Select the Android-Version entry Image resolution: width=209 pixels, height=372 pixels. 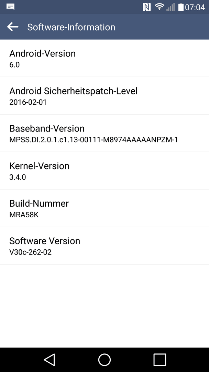(104, 58)
